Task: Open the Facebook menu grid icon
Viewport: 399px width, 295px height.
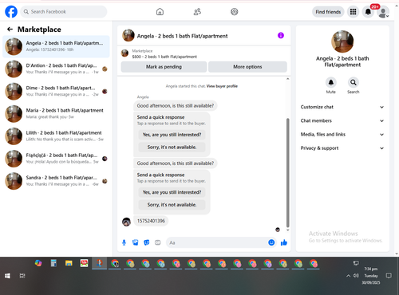Action: tap(353, 12)
